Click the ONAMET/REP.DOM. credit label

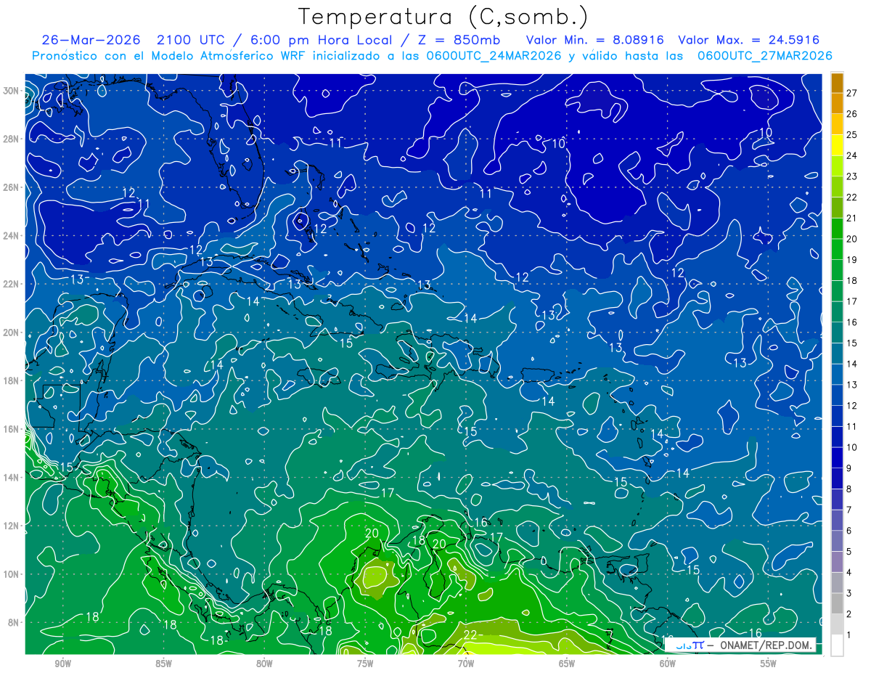coord(762,645)
